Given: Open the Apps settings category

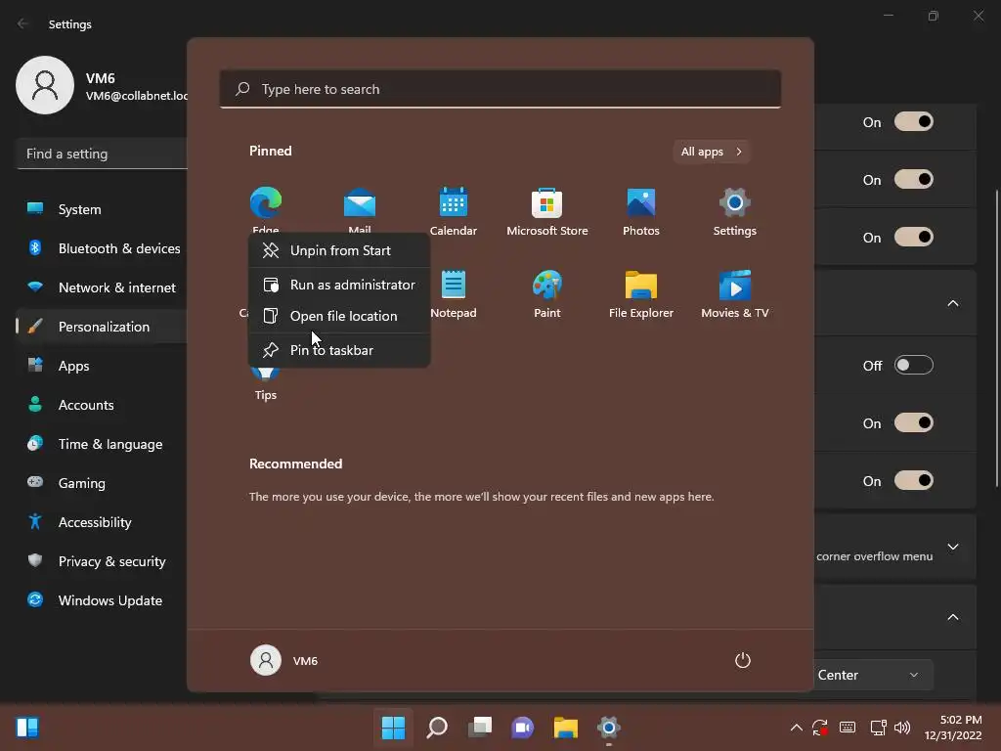Looking at the screenshot, I should pos(102,366).
